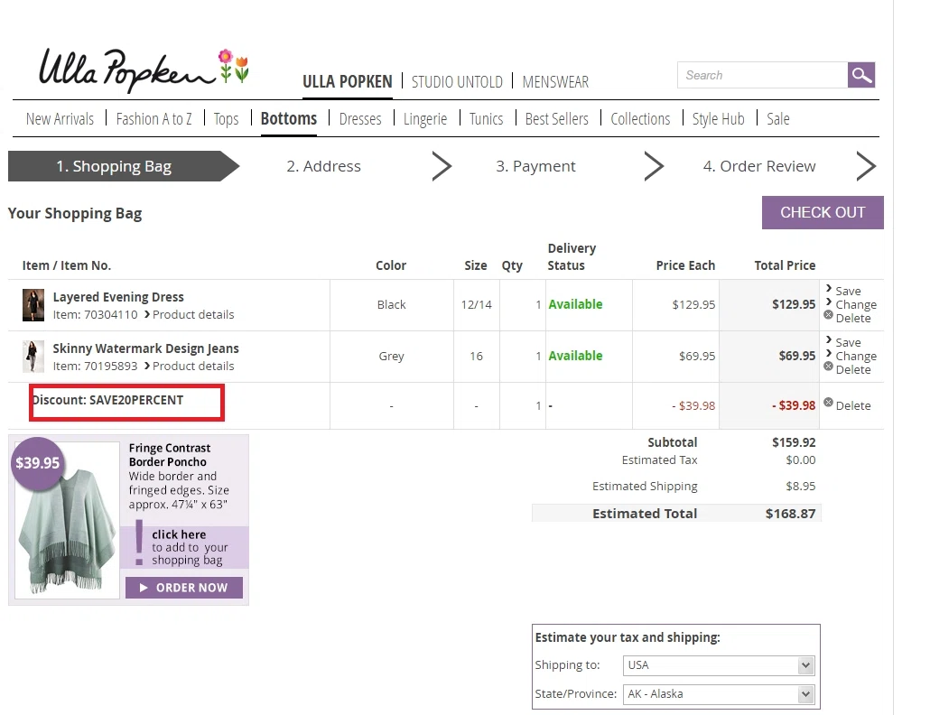Click the Estimated Total amount $168.87
Image resolution: width=930 pixels, height=715 pixels.
(x=791, y=514)
